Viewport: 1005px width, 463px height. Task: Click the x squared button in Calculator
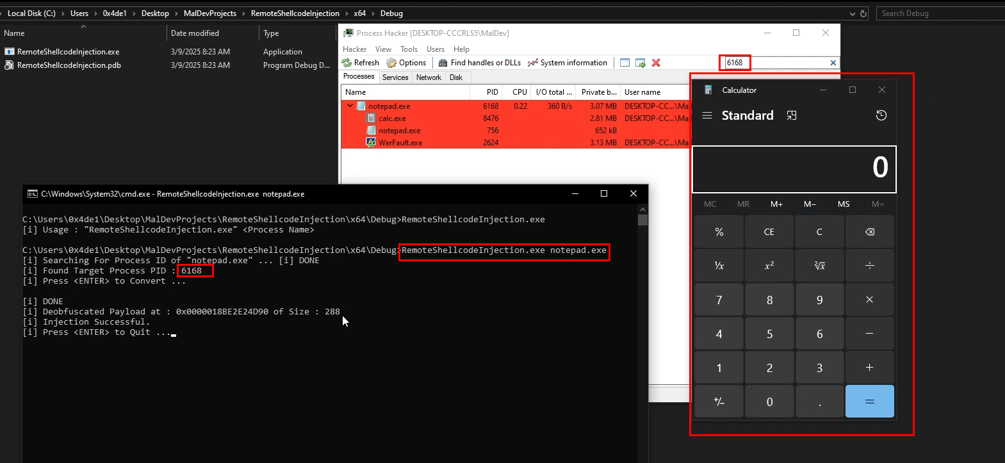(769, 265)
